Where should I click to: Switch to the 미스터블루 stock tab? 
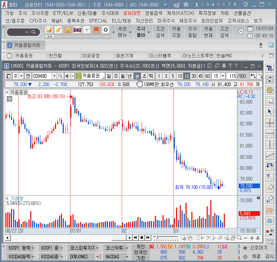(165, 56)
